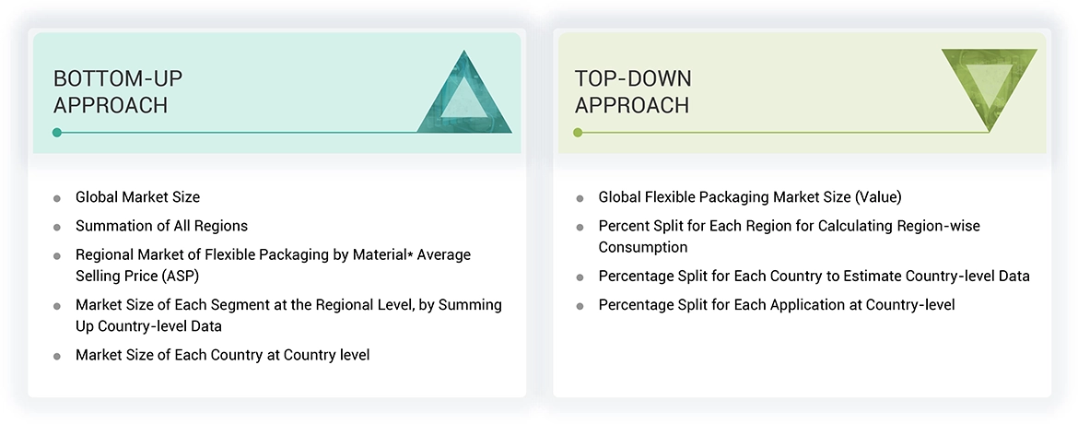Click the bullet beside Summation of All Regions
Viewport: 1078px width, 424px height.
(x=57, y=227)
